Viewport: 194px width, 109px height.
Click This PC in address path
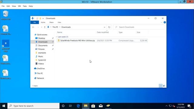point(55,27)
